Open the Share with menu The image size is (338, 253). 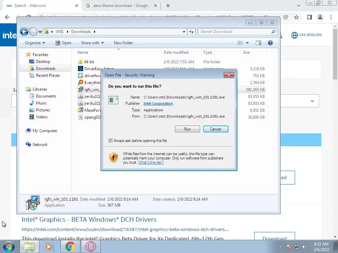(x=92, y=43)
